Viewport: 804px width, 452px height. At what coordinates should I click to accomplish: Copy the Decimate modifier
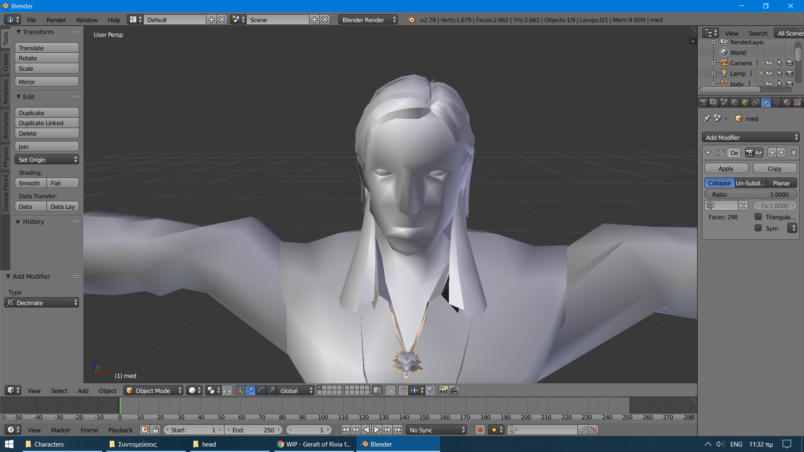tap(775, 168)
